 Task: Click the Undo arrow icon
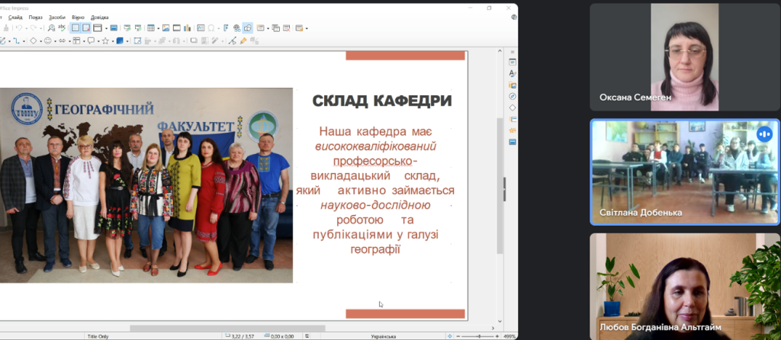tap(19, 28)
